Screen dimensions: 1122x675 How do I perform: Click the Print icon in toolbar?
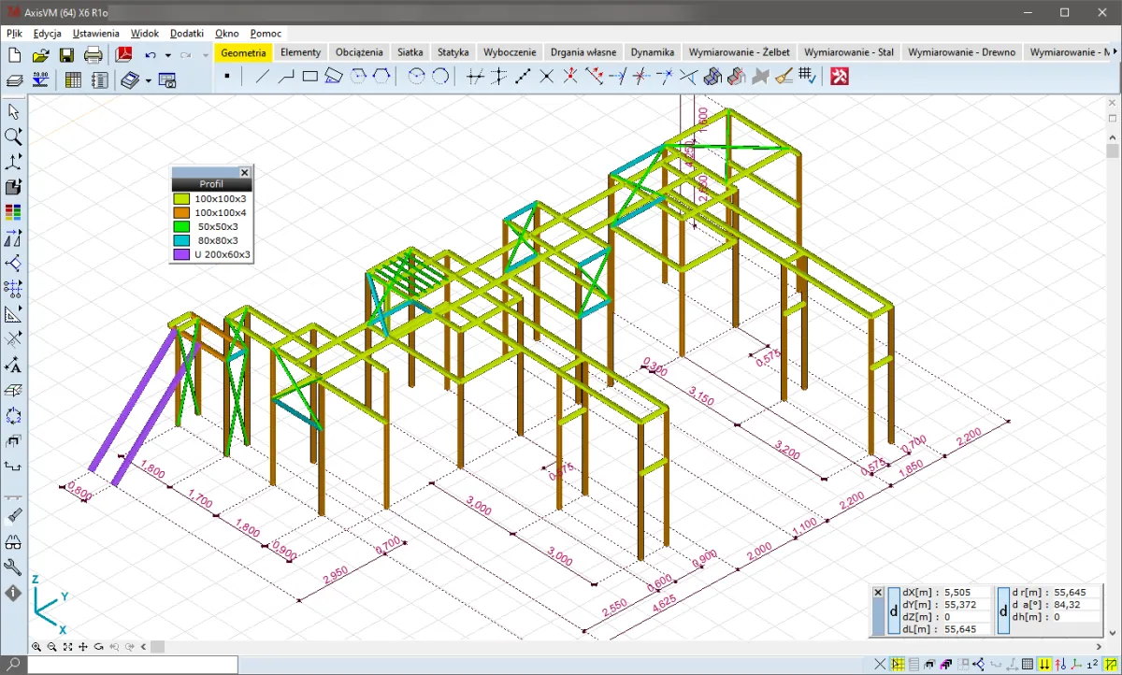click(93, 55)
